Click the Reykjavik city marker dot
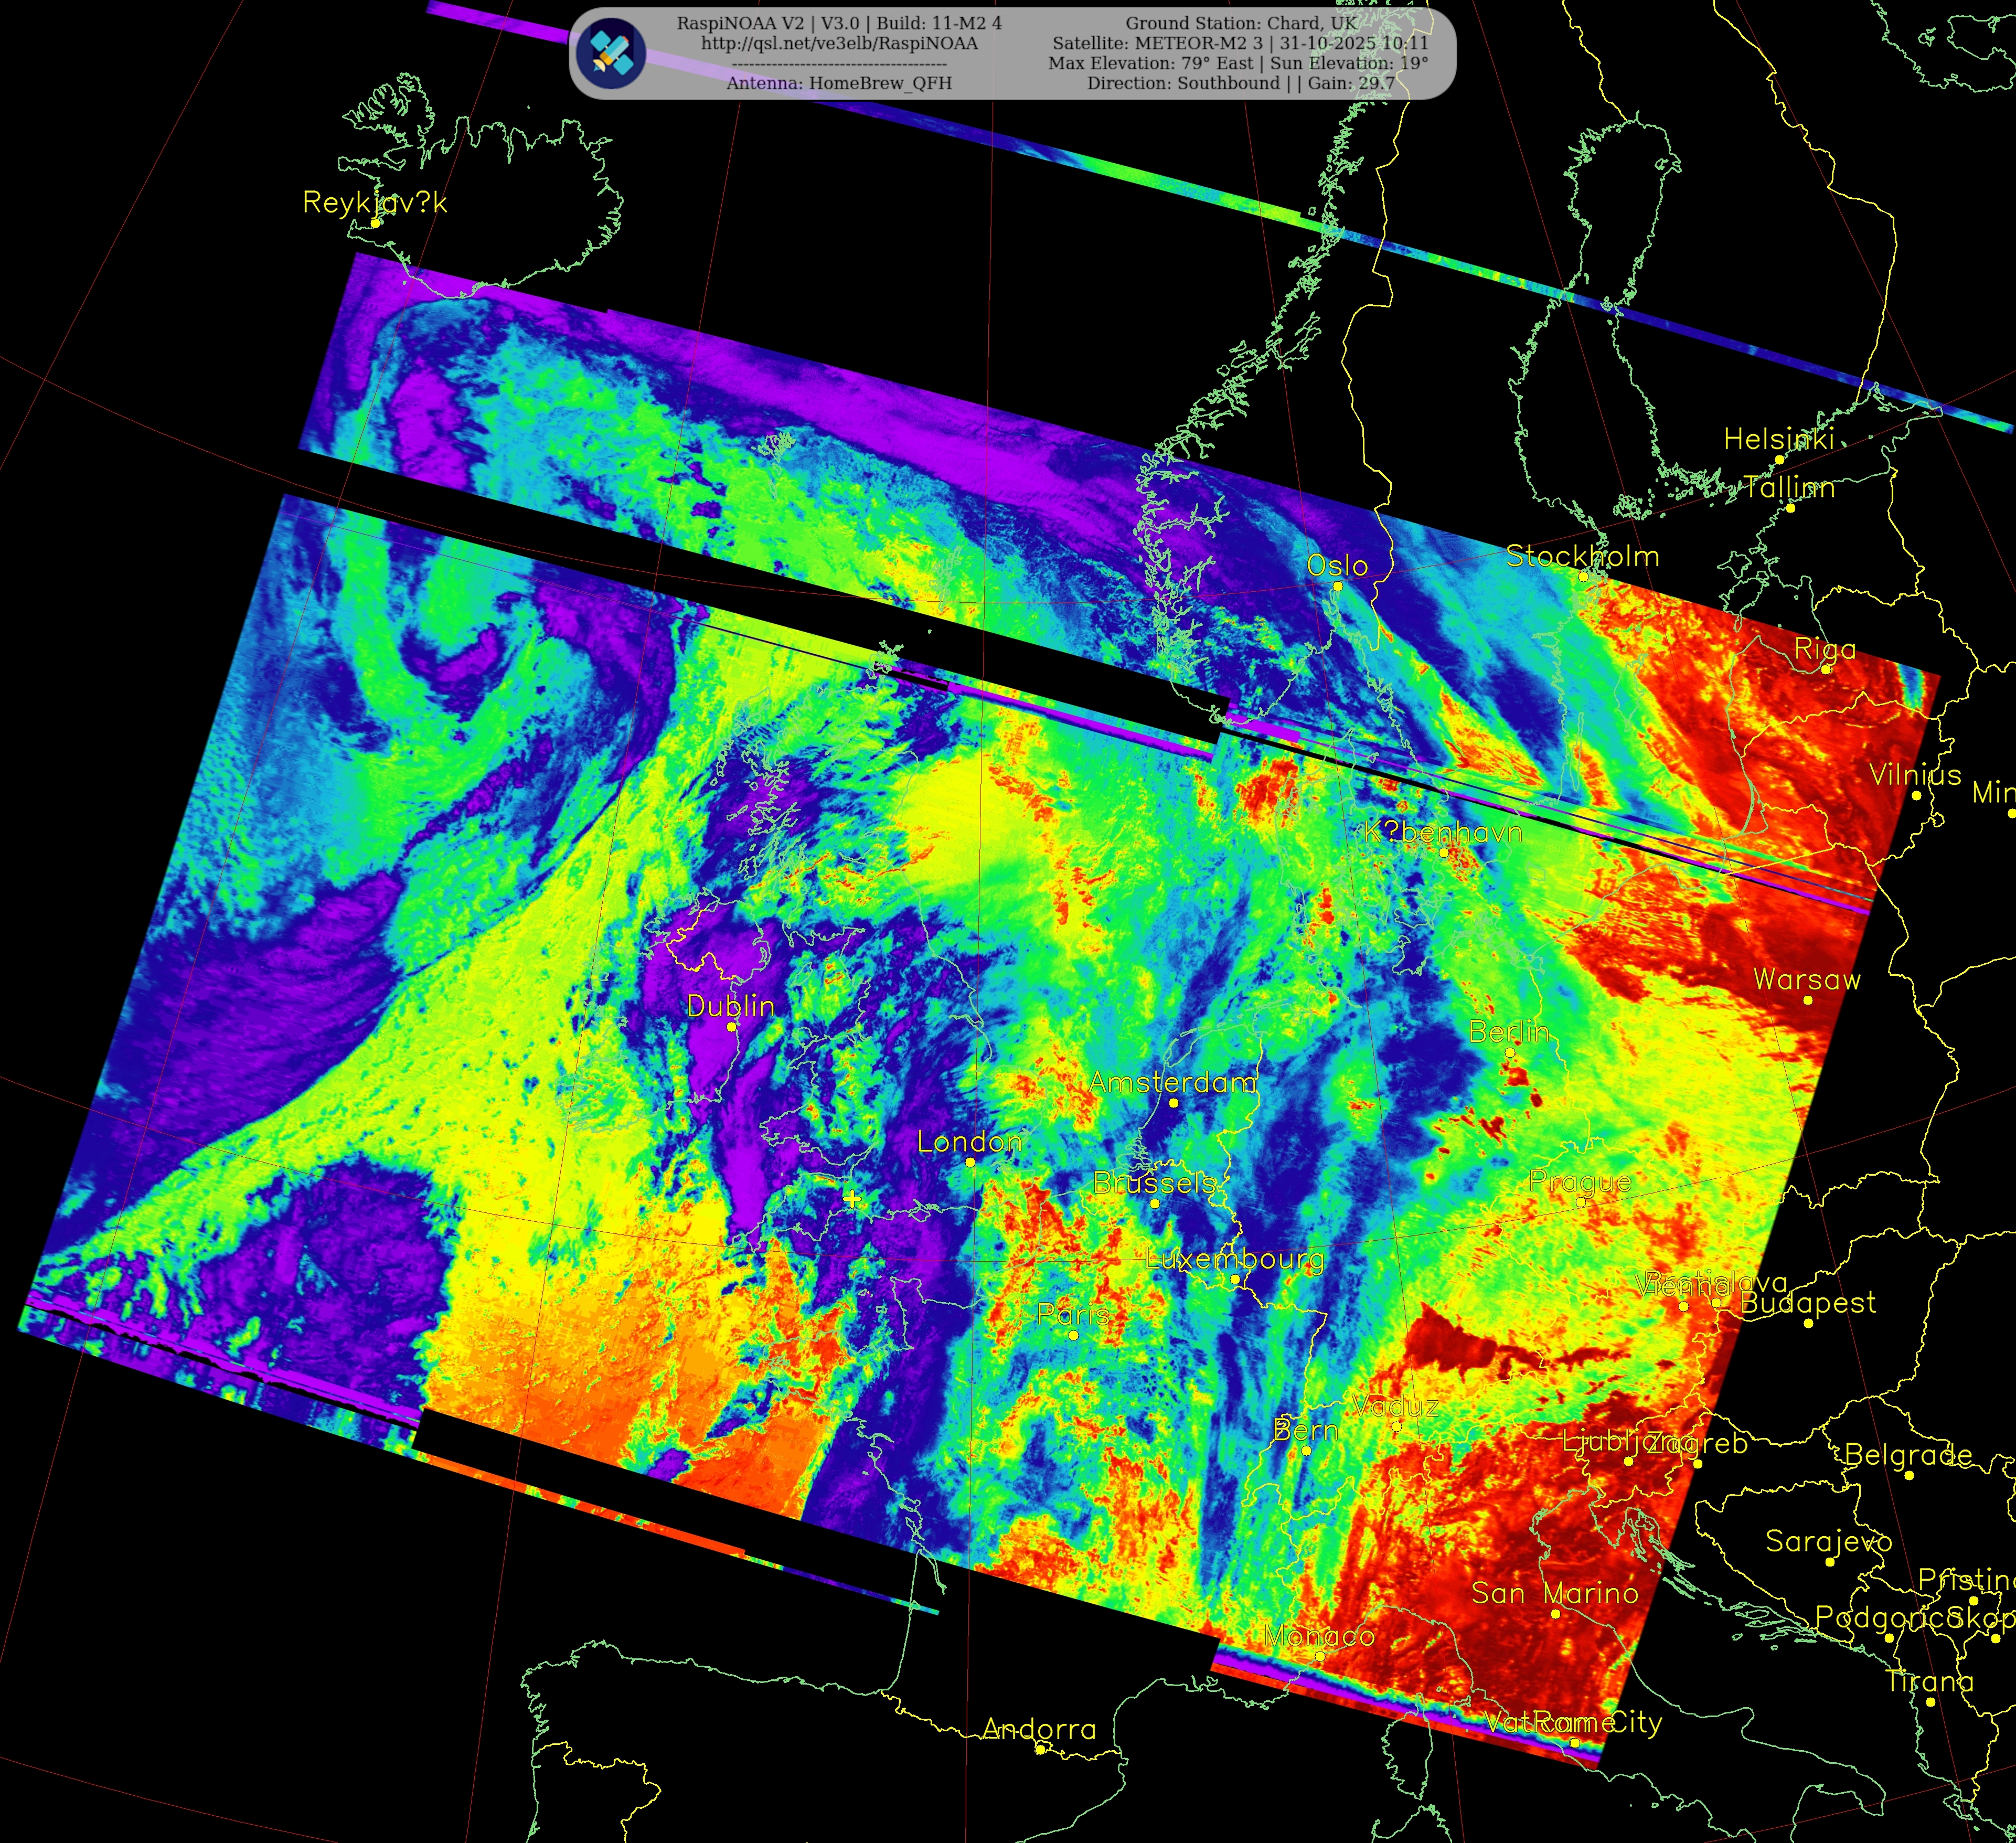This screenshot has width=2016, height=1843. [x=376, y=223]
